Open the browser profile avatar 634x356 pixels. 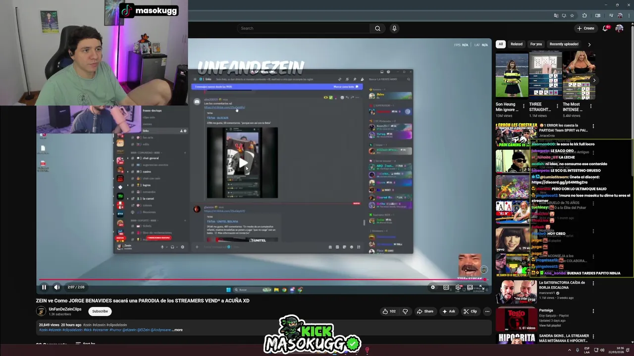point(620,15)
